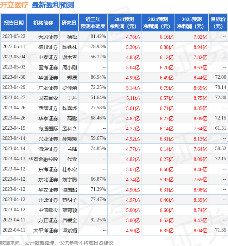Screen dimensions: 228x246
Task: Click the 开立医疗 title text
Action: point(14,5)
